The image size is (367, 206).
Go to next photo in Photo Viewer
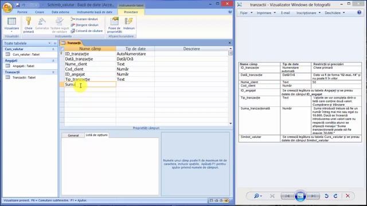(313, 196)
